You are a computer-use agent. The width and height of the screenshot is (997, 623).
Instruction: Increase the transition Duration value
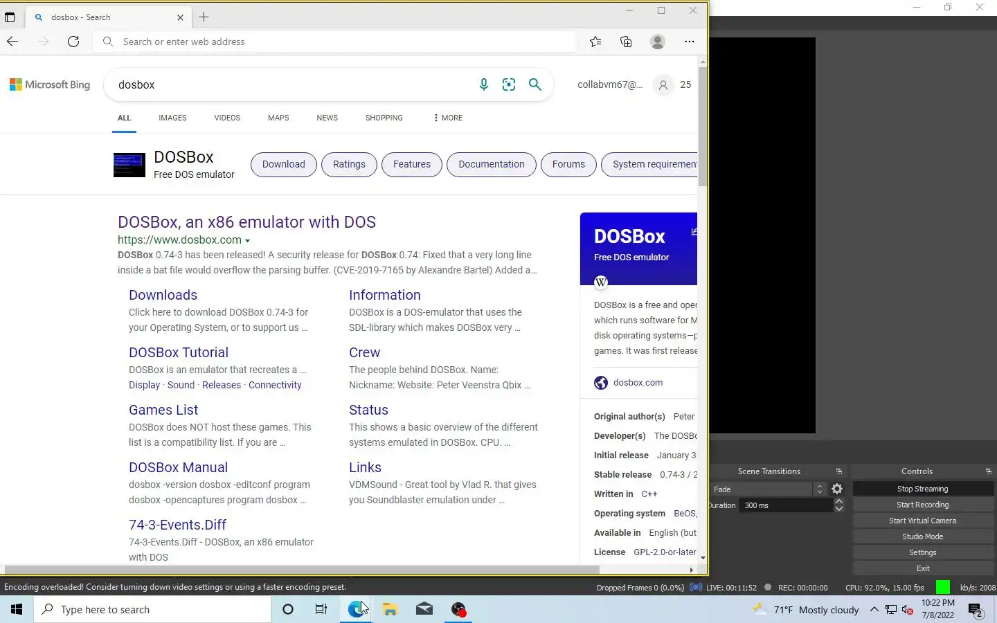point(839,501)
